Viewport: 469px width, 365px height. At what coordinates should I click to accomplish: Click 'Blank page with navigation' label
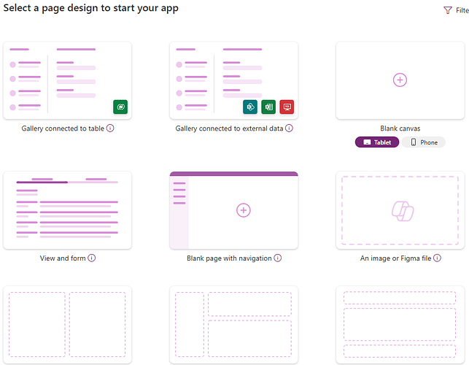tap(229, 258)
